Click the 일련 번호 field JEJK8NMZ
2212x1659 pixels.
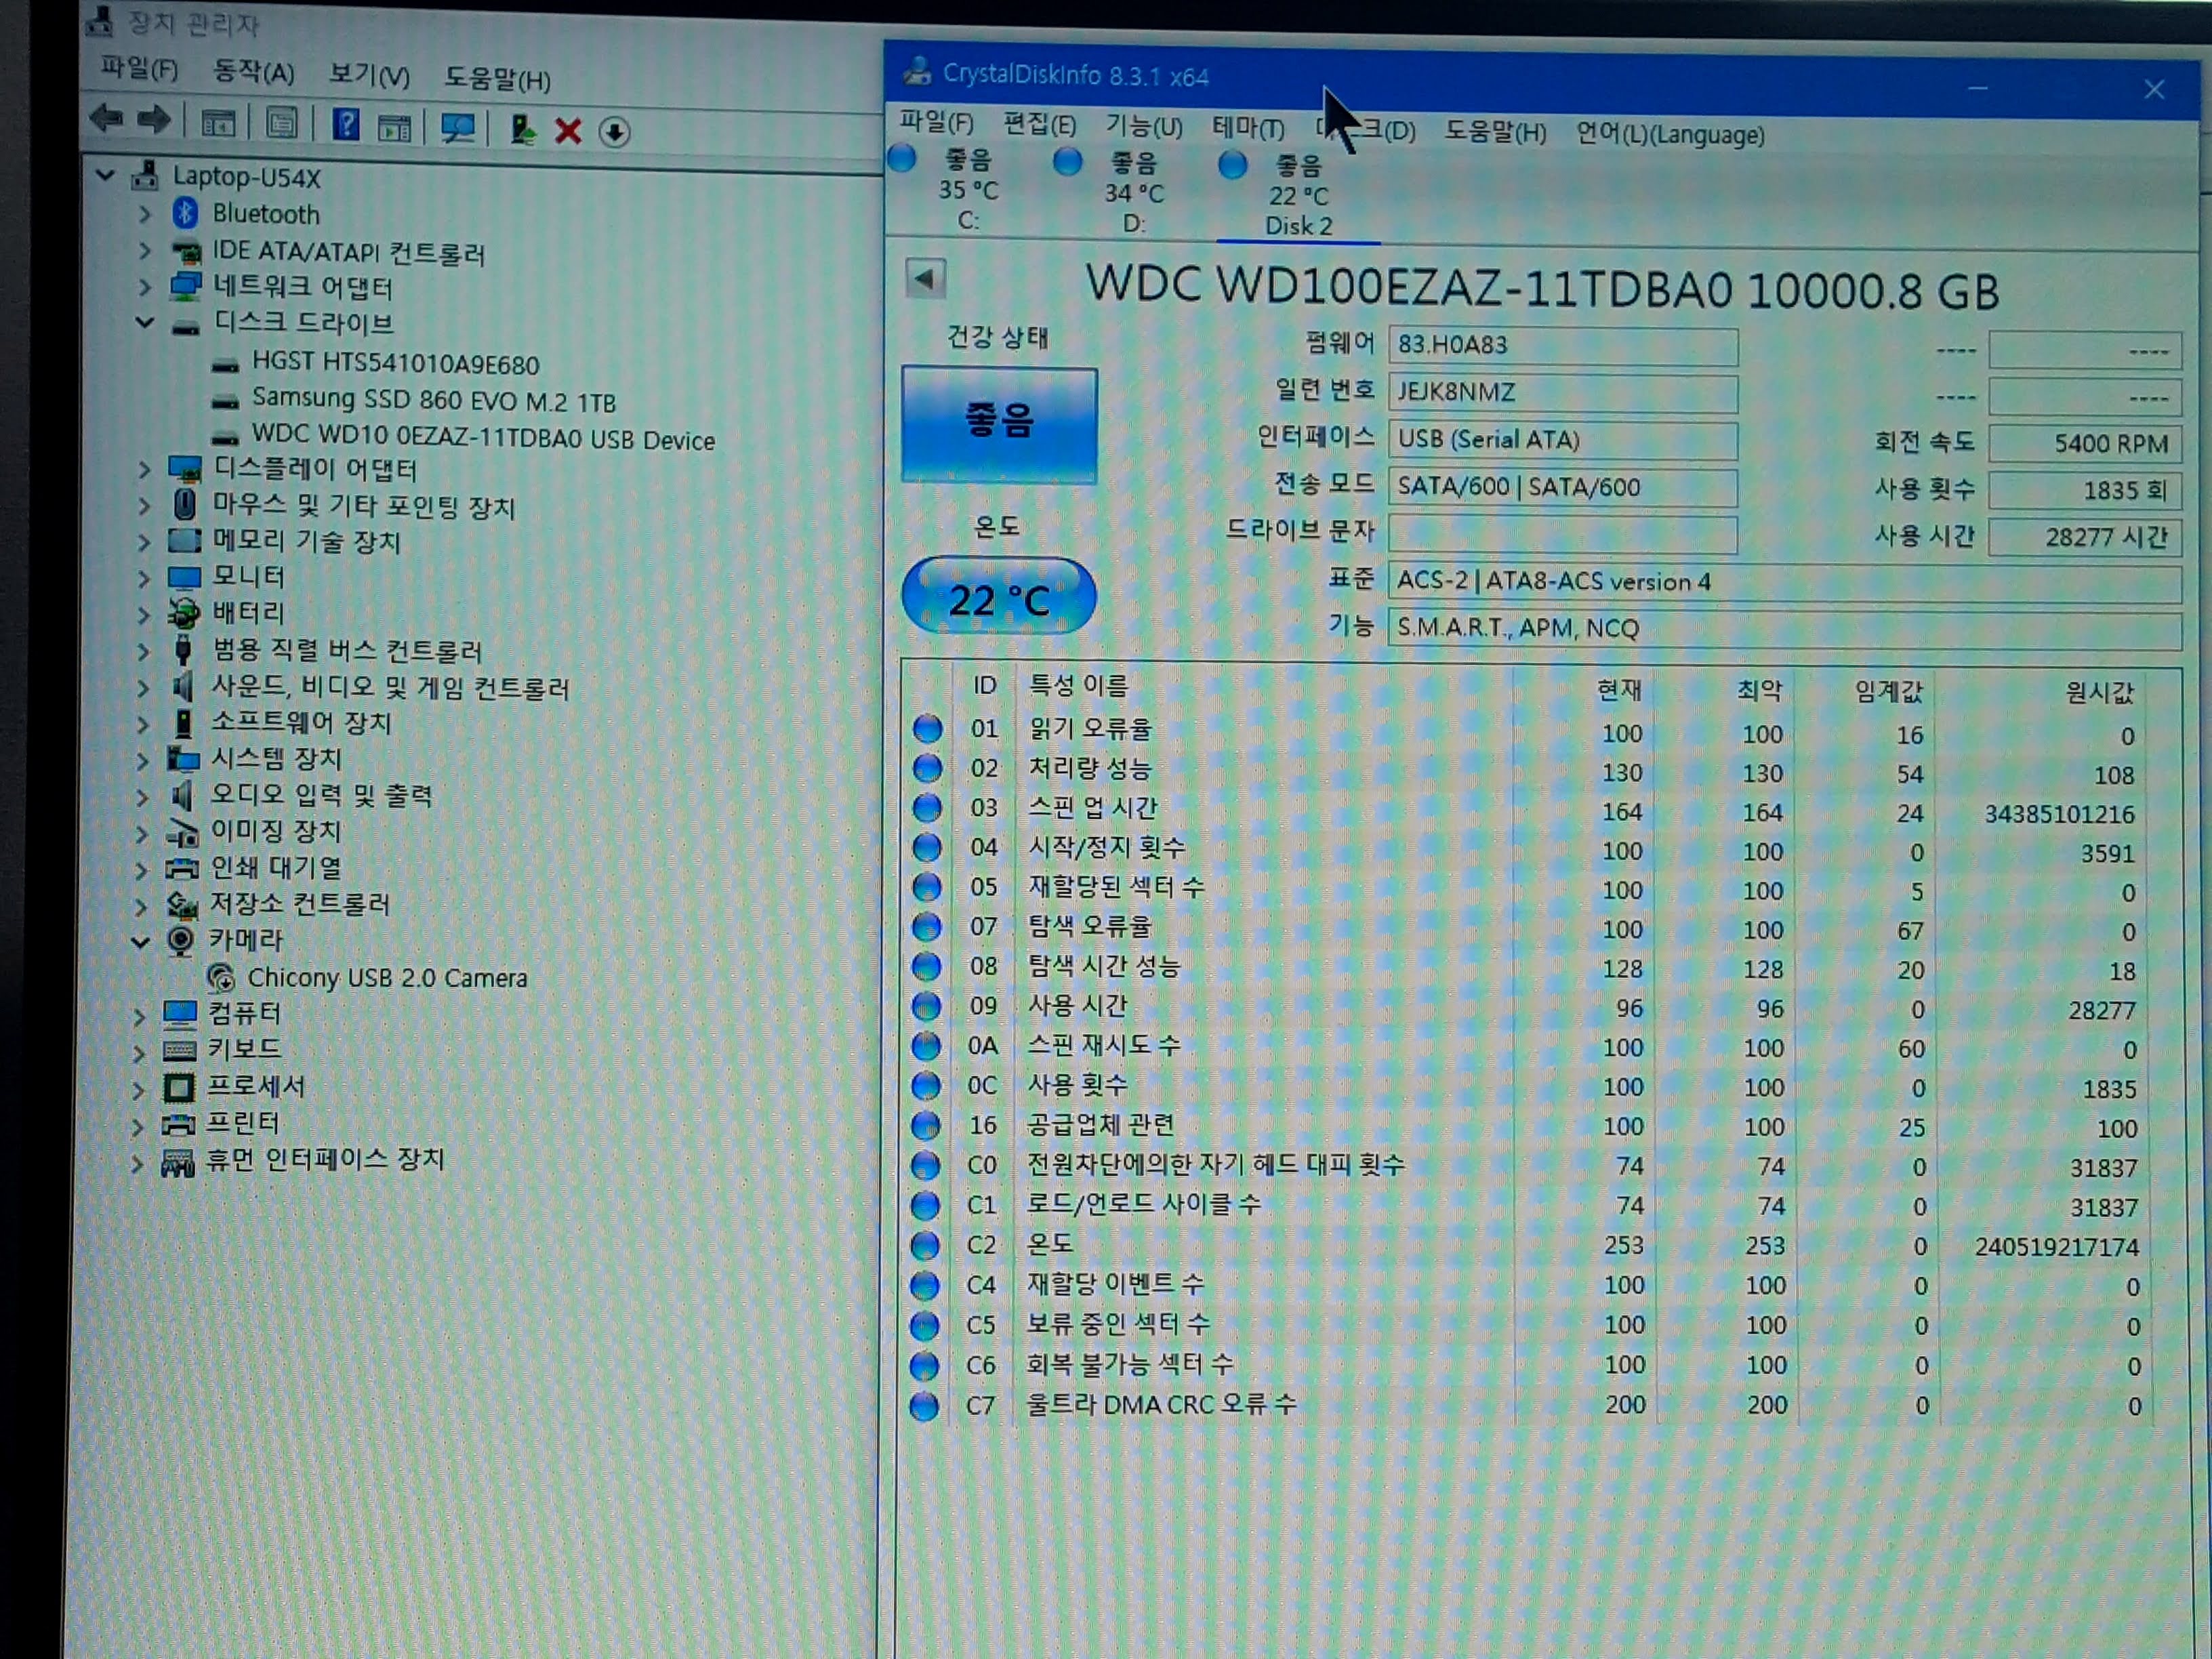(x=1563, y=393)
